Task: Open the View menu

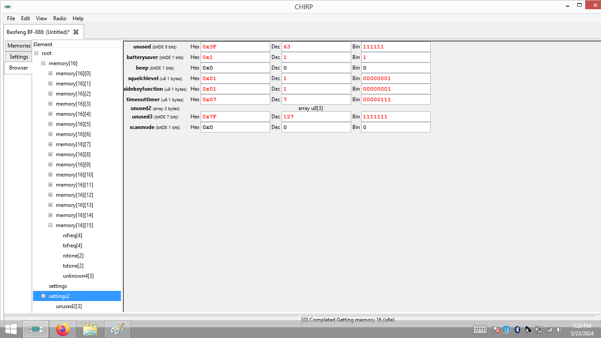Action: (41, 18)
